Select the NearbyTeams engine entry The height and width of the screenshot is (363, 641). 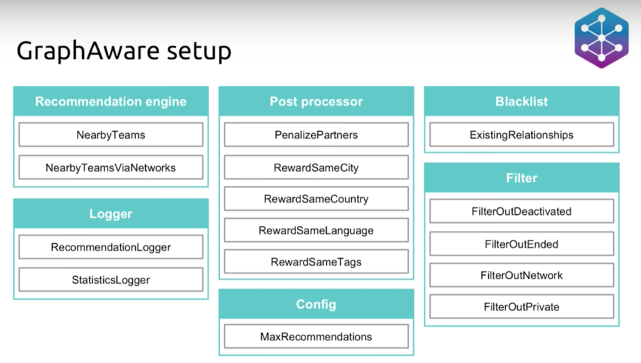coord(110,134)
